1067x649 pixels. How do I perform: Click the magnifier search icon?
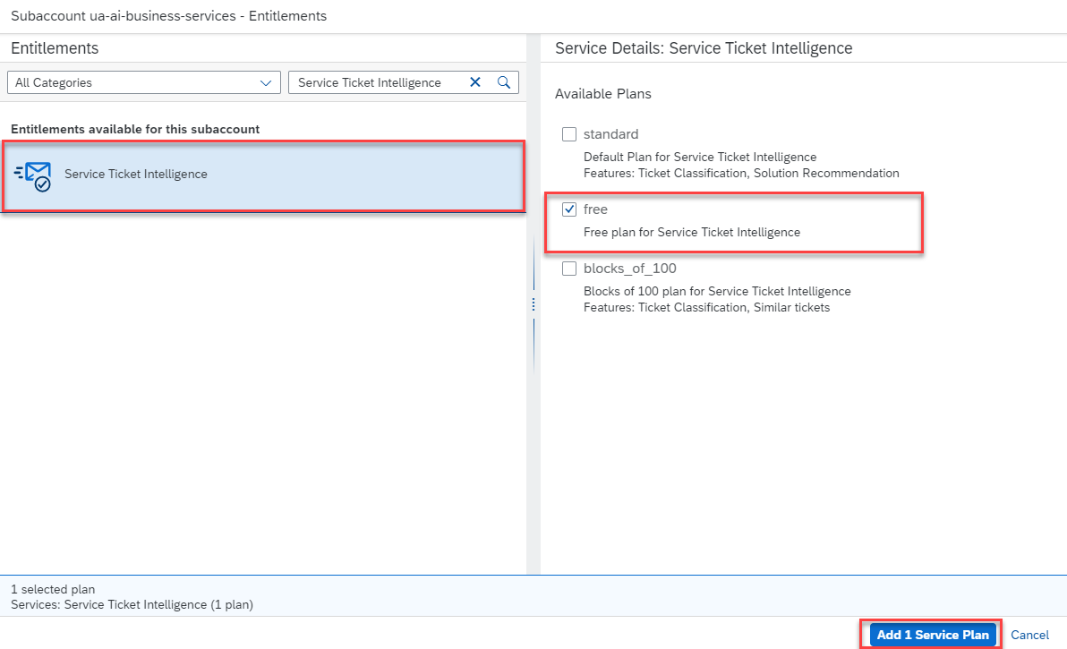504,82
